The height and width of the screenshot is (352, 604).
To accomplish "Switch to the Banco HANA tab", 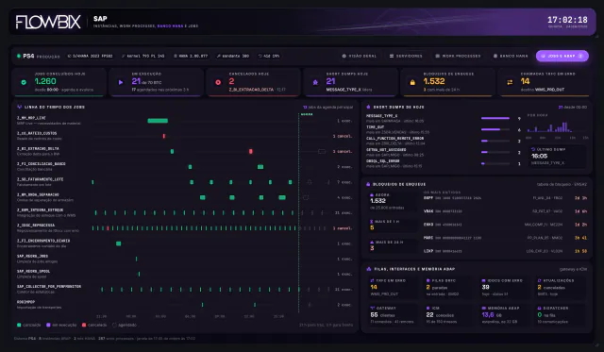I will (511, 56).
